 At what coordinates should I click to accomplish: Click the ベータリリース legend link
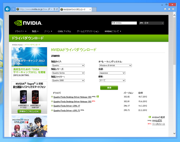coord(158,124)
